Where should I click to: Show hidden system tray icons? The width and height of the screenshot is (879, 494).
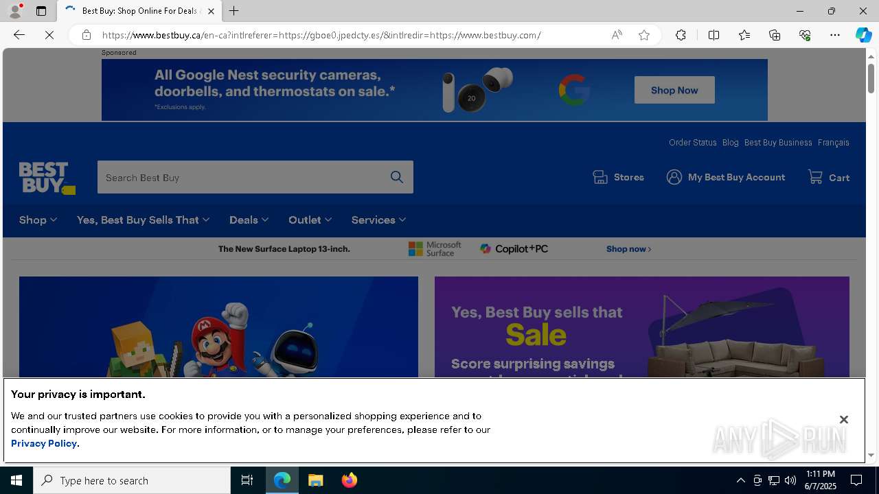pyautogui.click(x=740, y=480)
